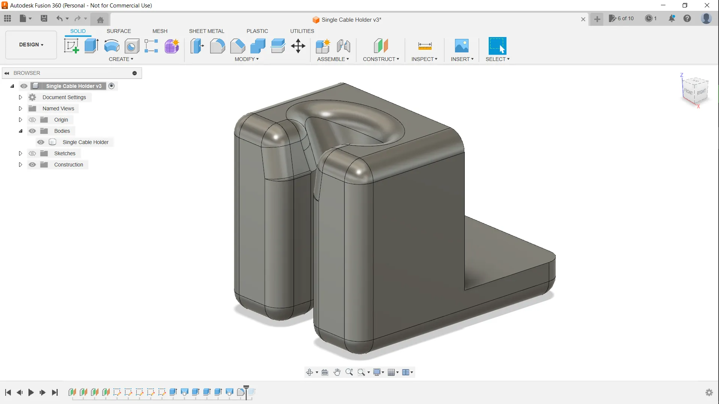Open the DESIGN workspace dropdown
719x404 pixels.
31,45
